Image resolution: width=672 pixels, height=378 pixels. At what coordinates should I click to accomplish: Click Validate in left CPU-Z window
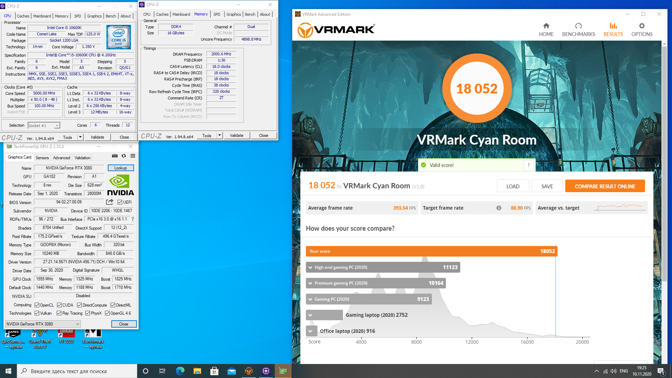(x=97, y=137)
